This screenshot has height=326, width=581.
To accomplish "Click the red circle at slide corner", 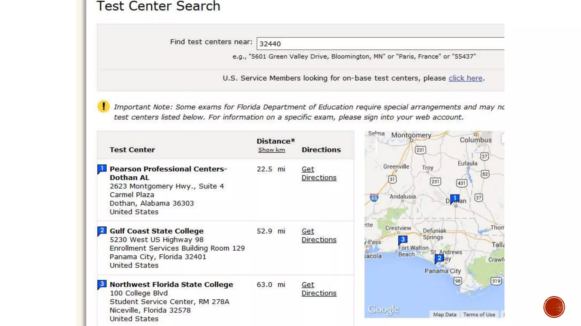I will click(554, 307).
